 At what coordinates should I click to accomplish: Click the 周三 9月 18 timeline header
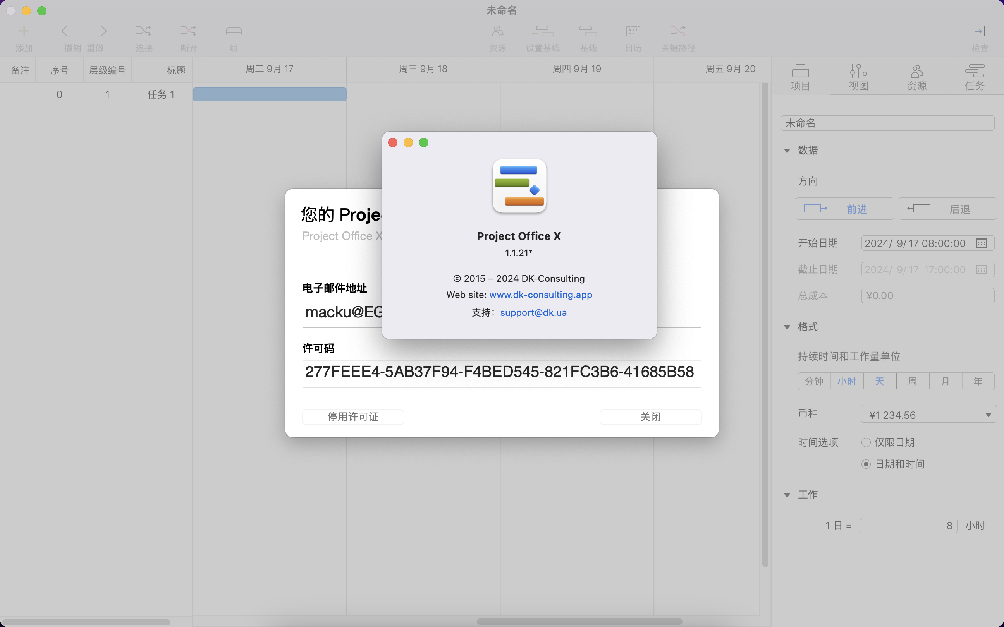pos(423,69)
